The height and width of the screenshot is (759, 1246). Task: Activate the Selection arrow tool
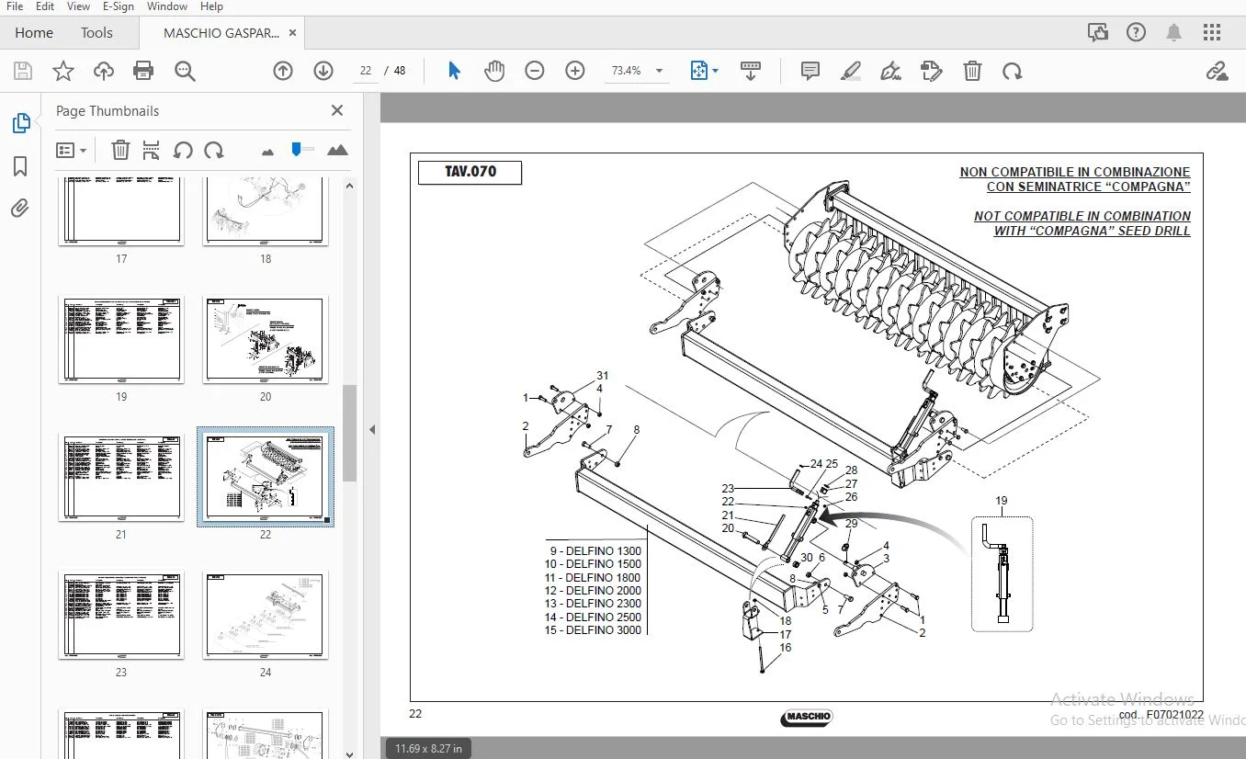[x=454, y=71]
